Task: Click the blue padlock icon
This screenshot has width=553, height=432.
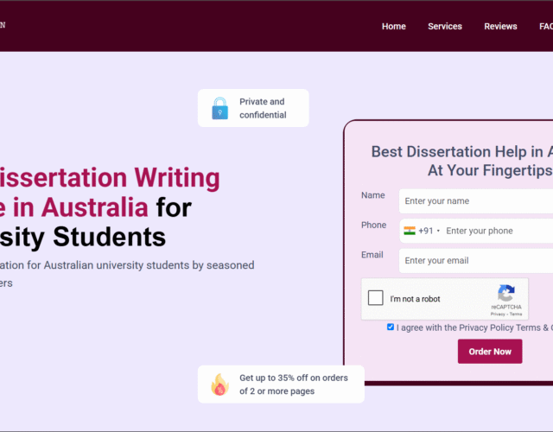Action: click(x=220, y=109)
